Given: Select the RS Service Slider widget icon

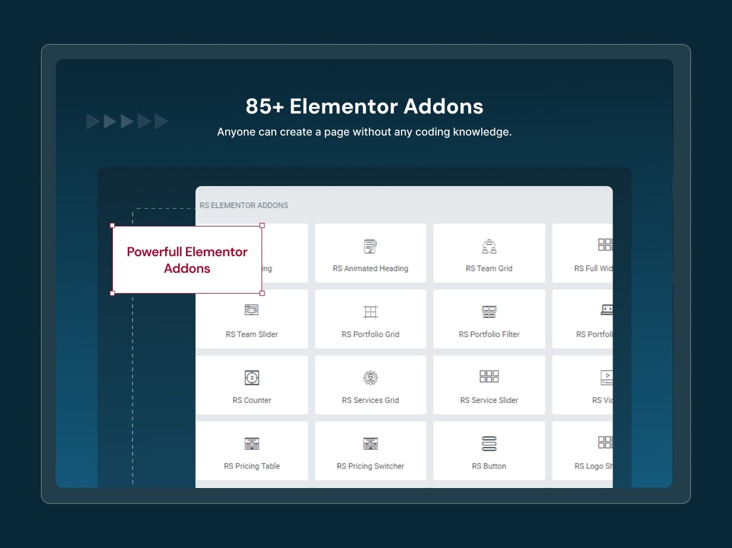Looking at the screenshot, I should [x=489, y=376].
